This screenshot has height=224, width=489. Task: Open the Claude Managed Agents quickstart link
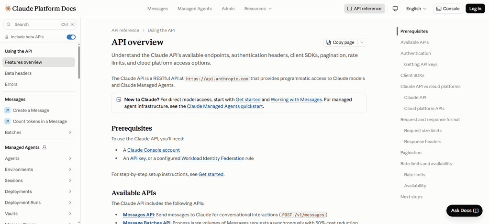pyautogui.click(x=225, y=106)
